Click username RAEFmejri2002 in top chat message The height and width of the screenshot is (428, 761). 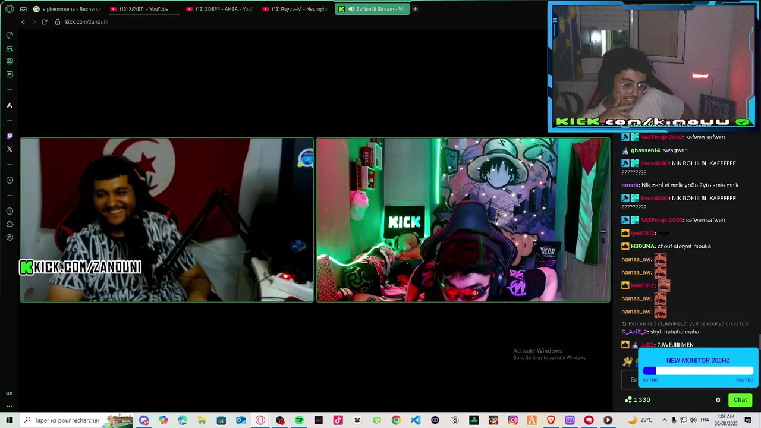(662, 137)
